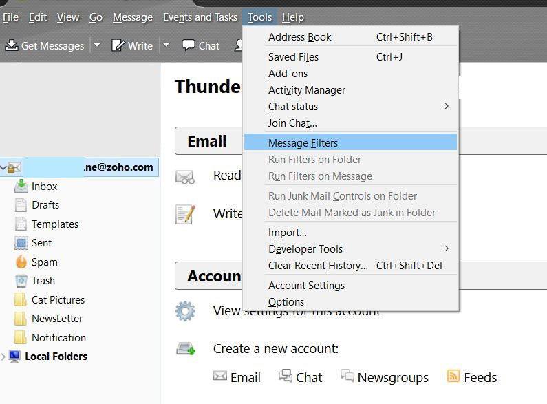The width and height of the screenshot is (547, 404).
Task: Click the Newsgroups icon under new account
Action: 347,375
